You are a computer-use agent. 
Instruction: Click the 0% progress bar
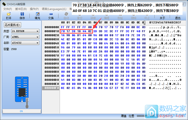pos(21,111)
